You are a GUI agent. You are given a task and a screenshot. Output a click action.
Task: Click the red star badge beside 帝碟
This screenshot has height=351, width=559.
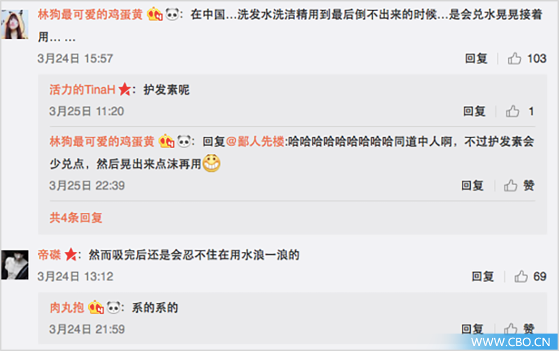pos(71,255)
